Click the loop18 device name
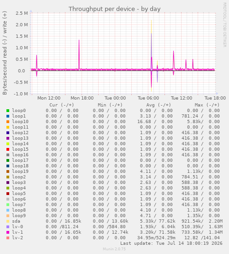Screen dimensions: 229x254 [x=20, y=166]
